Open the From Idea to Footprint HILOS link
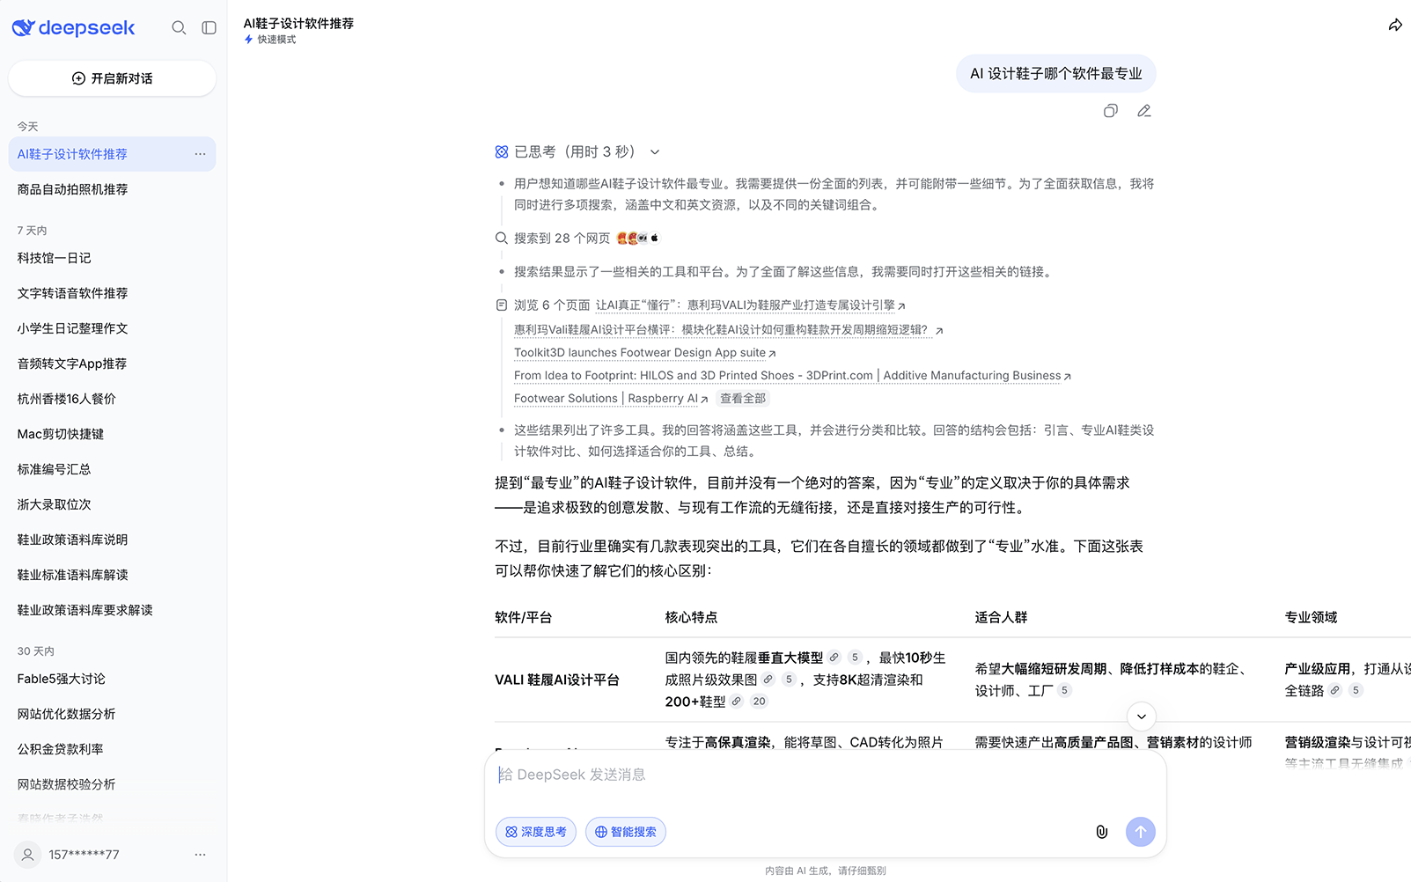This screenshot has height=882, width=1411. [x=792, y=376]
